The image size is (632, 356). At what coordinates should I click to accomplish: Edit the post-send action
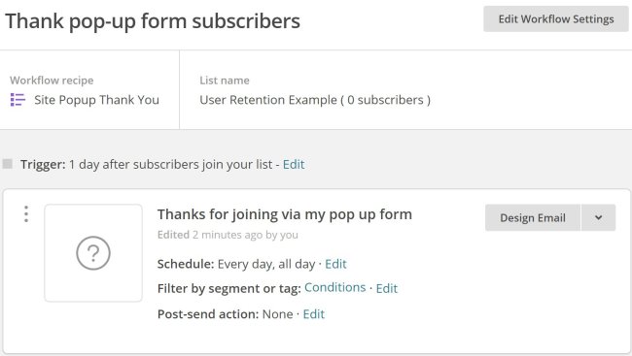tap(314, 313)
